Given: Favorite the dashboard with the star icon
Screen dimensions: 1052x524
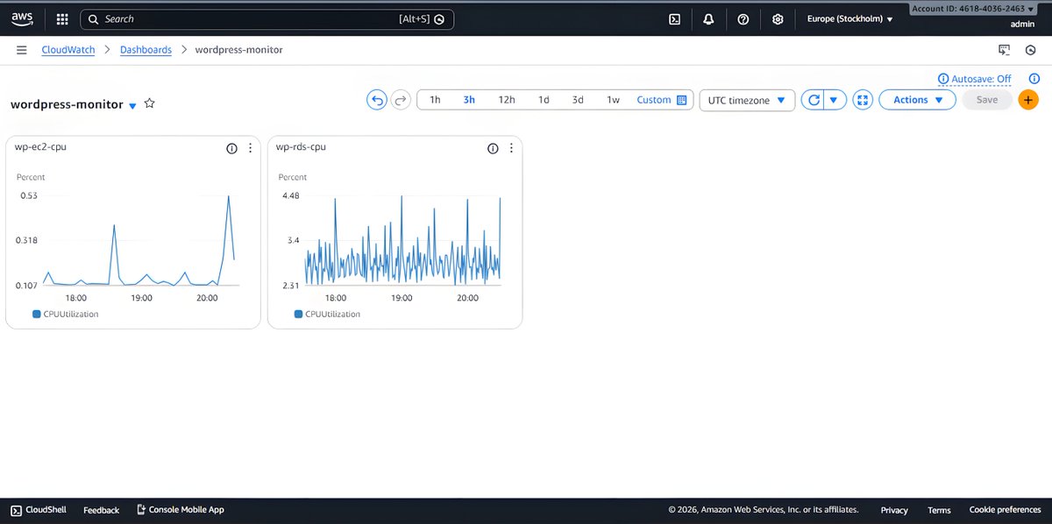Looking at the screenshot, I should [149, 103].
